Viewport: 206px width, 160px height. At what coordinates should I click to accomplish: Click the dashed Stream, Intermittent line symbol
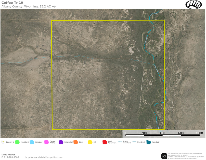pos(120,142)
